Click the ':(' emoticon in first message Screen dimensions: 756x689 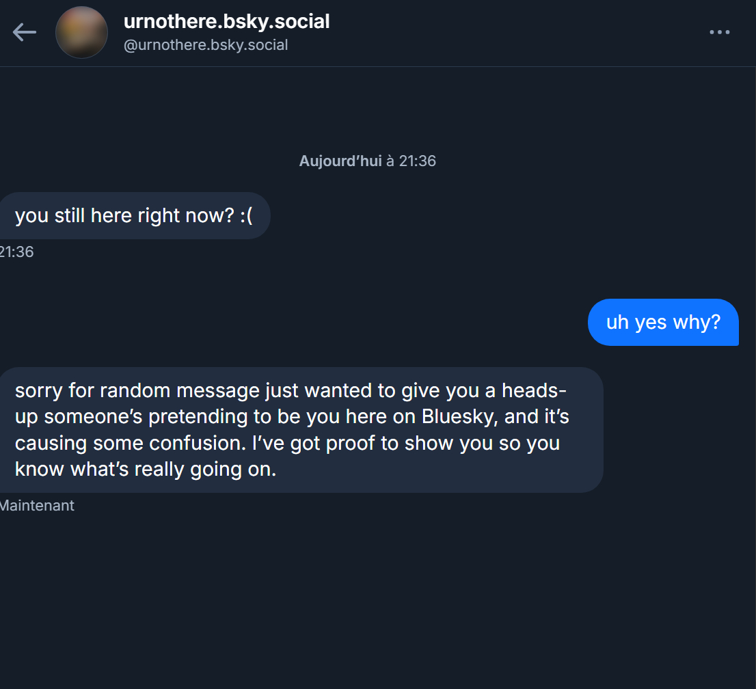(246, 216)
